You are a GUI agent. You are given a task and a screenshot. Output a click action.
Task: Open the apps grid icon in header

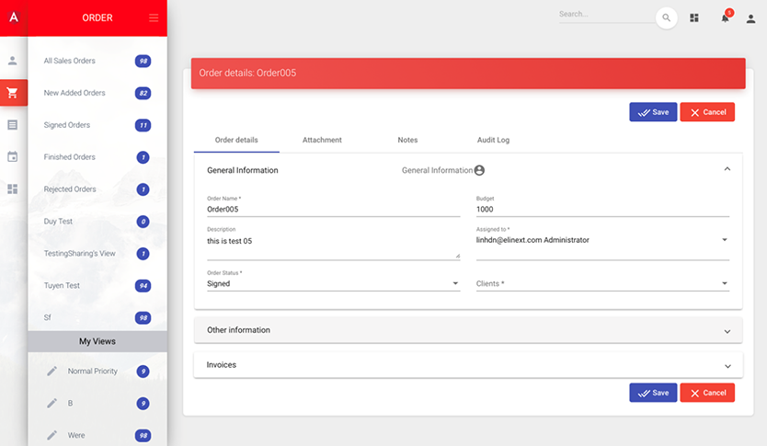pyautogui.click(x=694, y=18)
